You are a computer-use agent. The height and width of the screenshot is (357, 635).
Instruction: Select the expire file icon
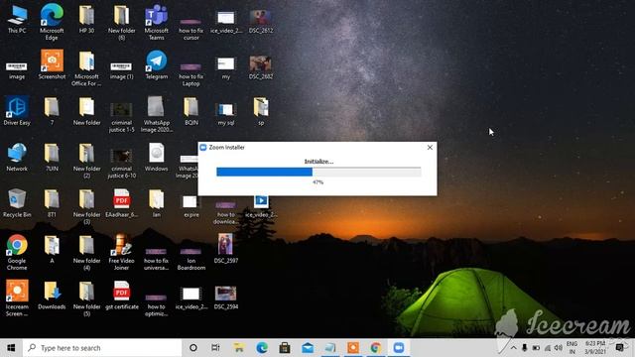click(191, 206)
